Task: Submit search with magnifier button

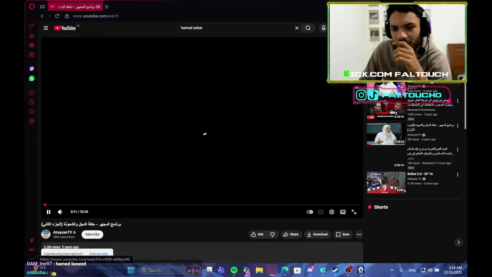Action: tap(308, 28)
